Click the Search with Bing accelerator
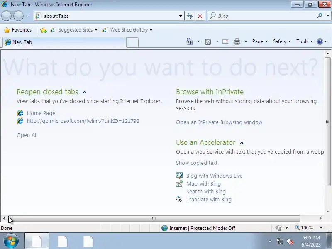The width and height of the screenshot is (332, 249). click(x=206, y=191)
